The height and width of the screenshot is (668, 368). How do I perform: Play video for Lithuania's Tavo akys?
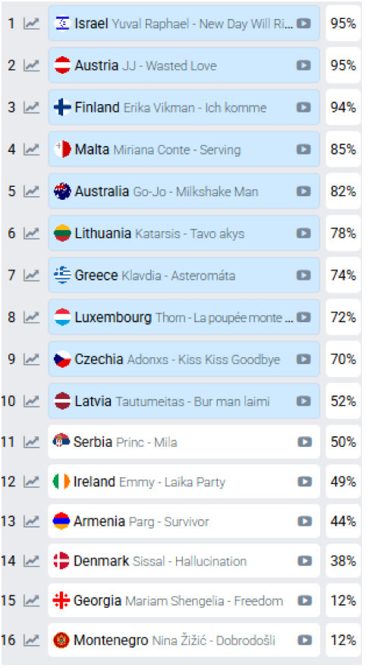304,233
